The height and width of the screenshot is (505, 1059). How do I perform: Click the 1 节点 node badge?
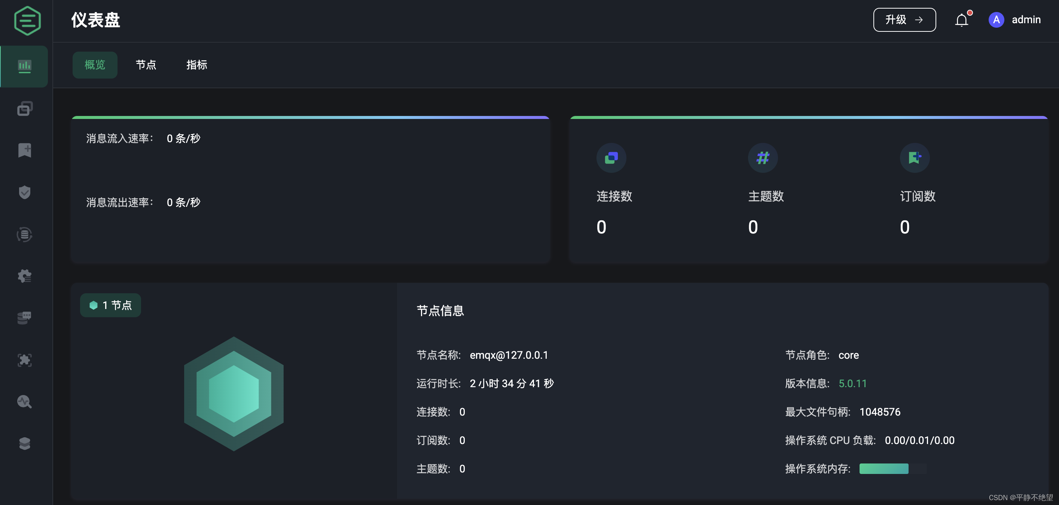[110, 305]
